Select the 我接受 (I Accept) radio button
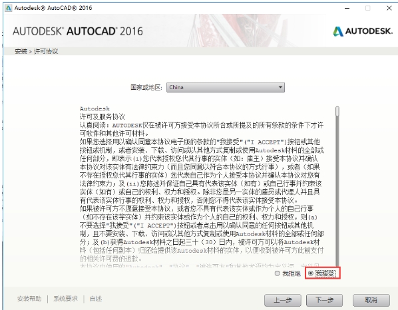 [311, 273]
